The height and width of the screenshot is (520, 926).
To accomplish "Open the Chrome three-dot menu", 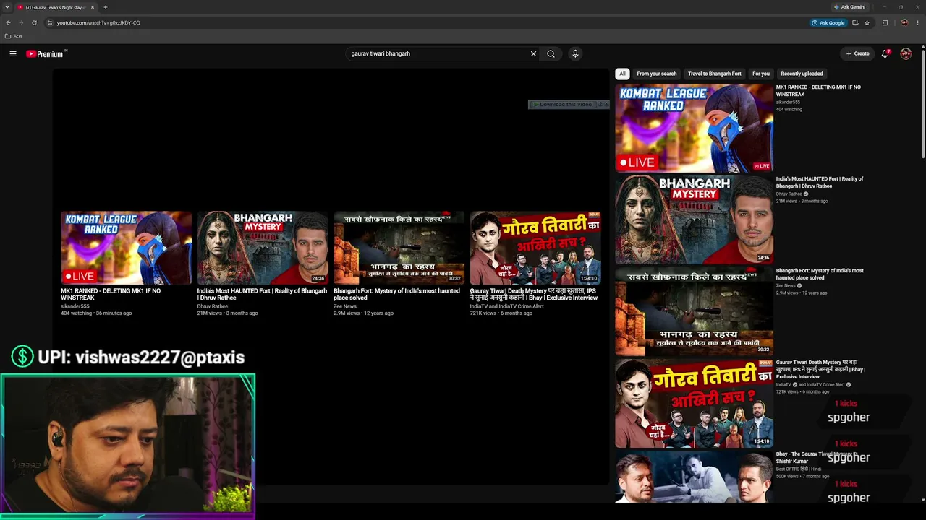I will coord(917,22).
